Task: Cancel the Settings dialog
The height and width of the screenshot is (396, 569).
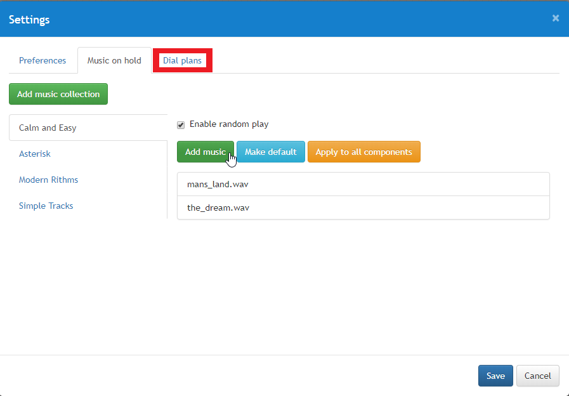Action: (538, 376)
